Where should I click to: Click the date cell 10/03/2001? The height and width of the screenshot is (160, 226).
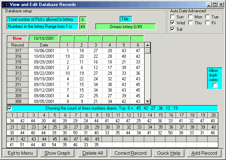click(44, 56)
